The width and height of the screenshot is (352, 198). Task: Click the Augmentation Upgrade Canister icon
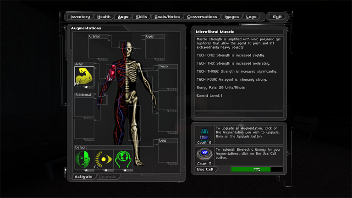pyautogui.click(x=204, y=134)
